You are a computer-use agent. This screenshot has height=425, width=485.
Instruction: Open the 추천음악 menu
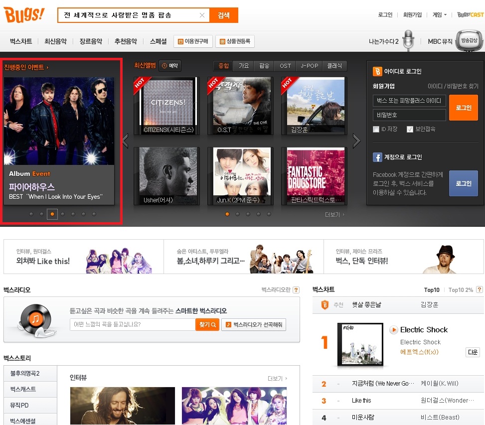(x=126, y=41)
